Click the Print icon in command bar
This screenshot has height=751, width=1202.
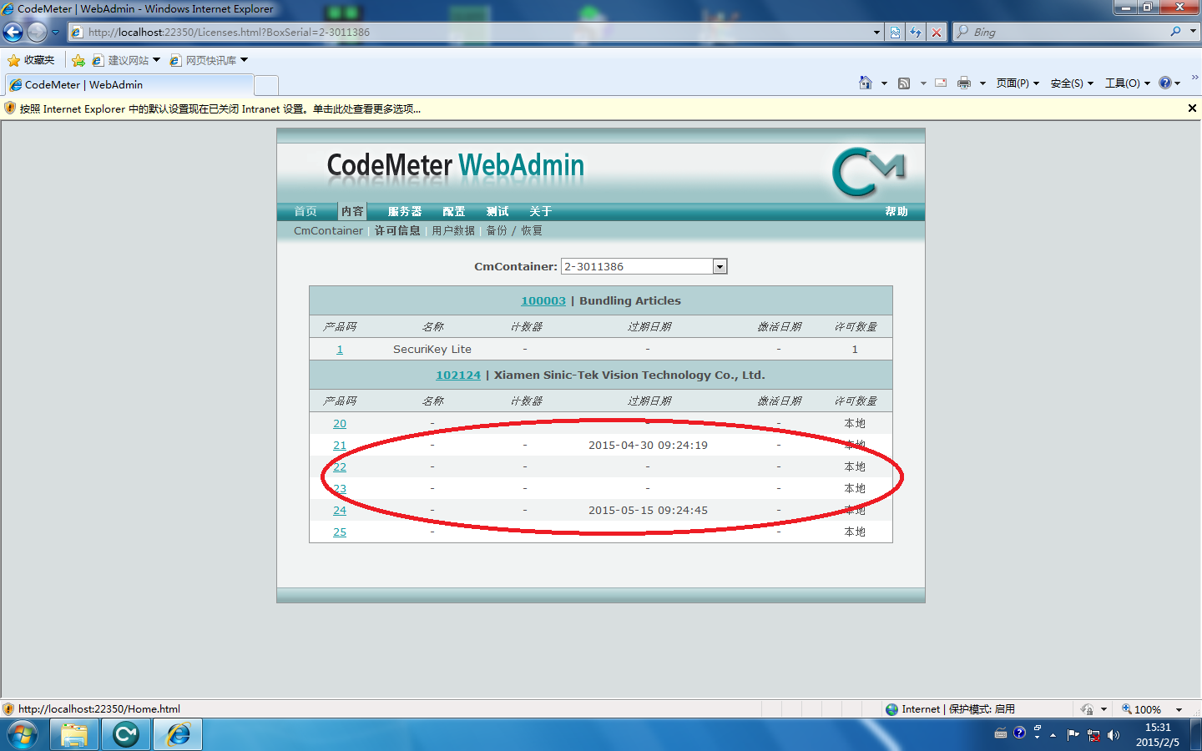coord(964,83)
